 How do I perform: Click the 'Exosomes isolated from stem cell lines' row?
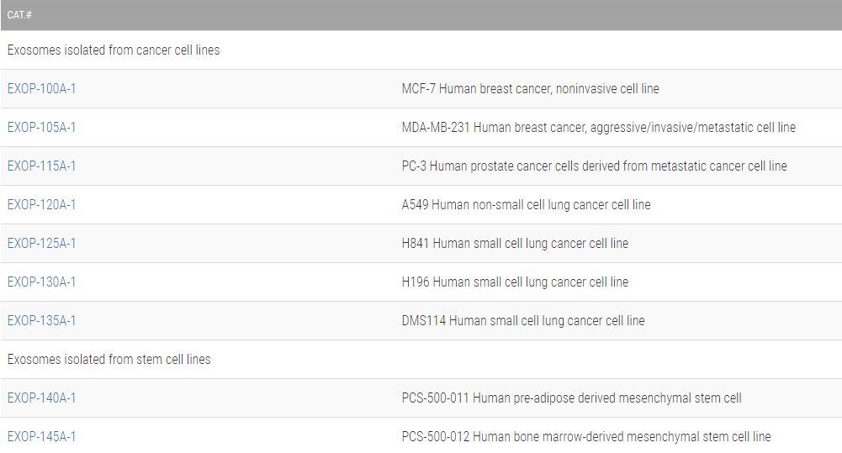point(109,360)
